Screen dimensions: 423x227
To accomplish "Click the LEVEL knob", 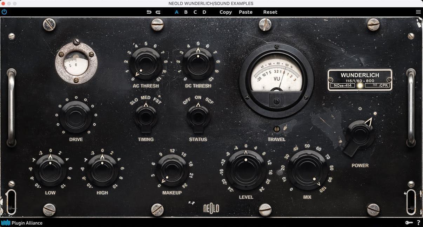I will pos(246,170).
